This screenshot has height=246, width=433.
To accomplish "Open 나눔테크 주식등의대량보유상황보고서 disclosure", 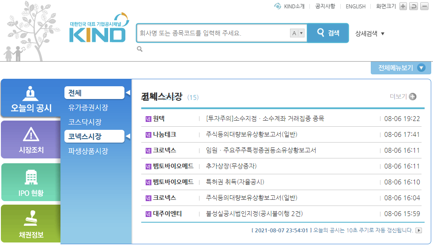I will pyautogui.click(x=252, y=134).
